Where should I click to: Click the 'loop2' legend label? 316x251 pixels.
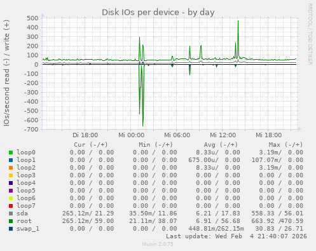[26, 168]
